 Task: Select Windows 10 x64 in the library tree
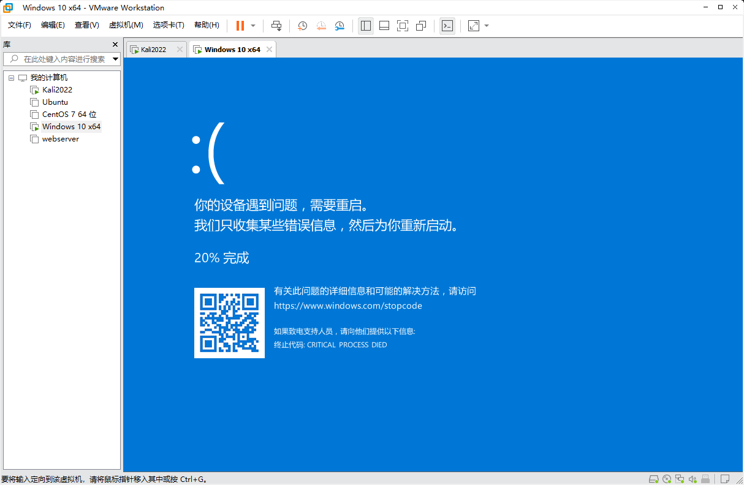tap(71, 127)
